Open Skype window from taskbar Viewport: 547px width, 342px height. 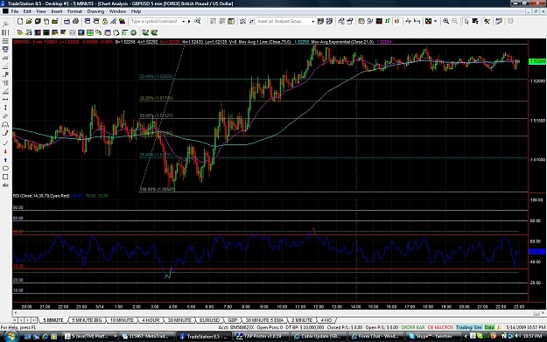tap(432, 337)
